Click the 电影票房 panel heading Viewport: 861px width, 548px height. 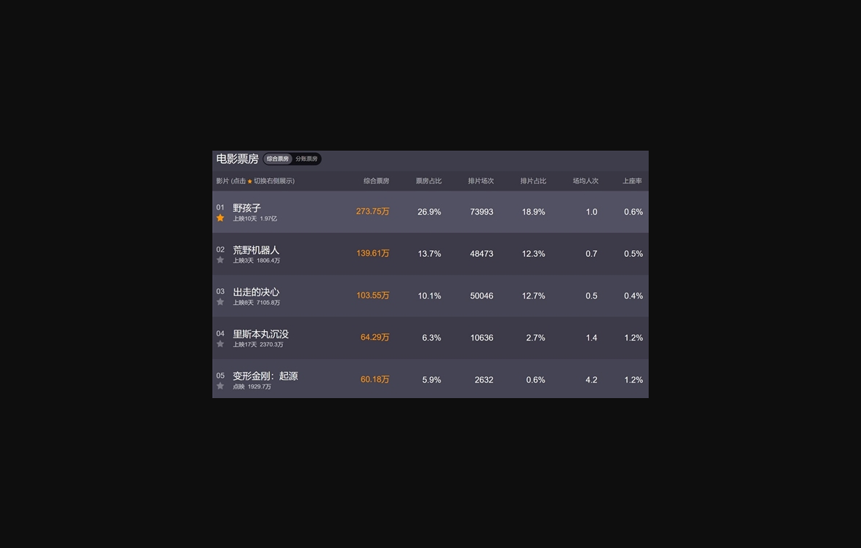[x=237, y=159]
